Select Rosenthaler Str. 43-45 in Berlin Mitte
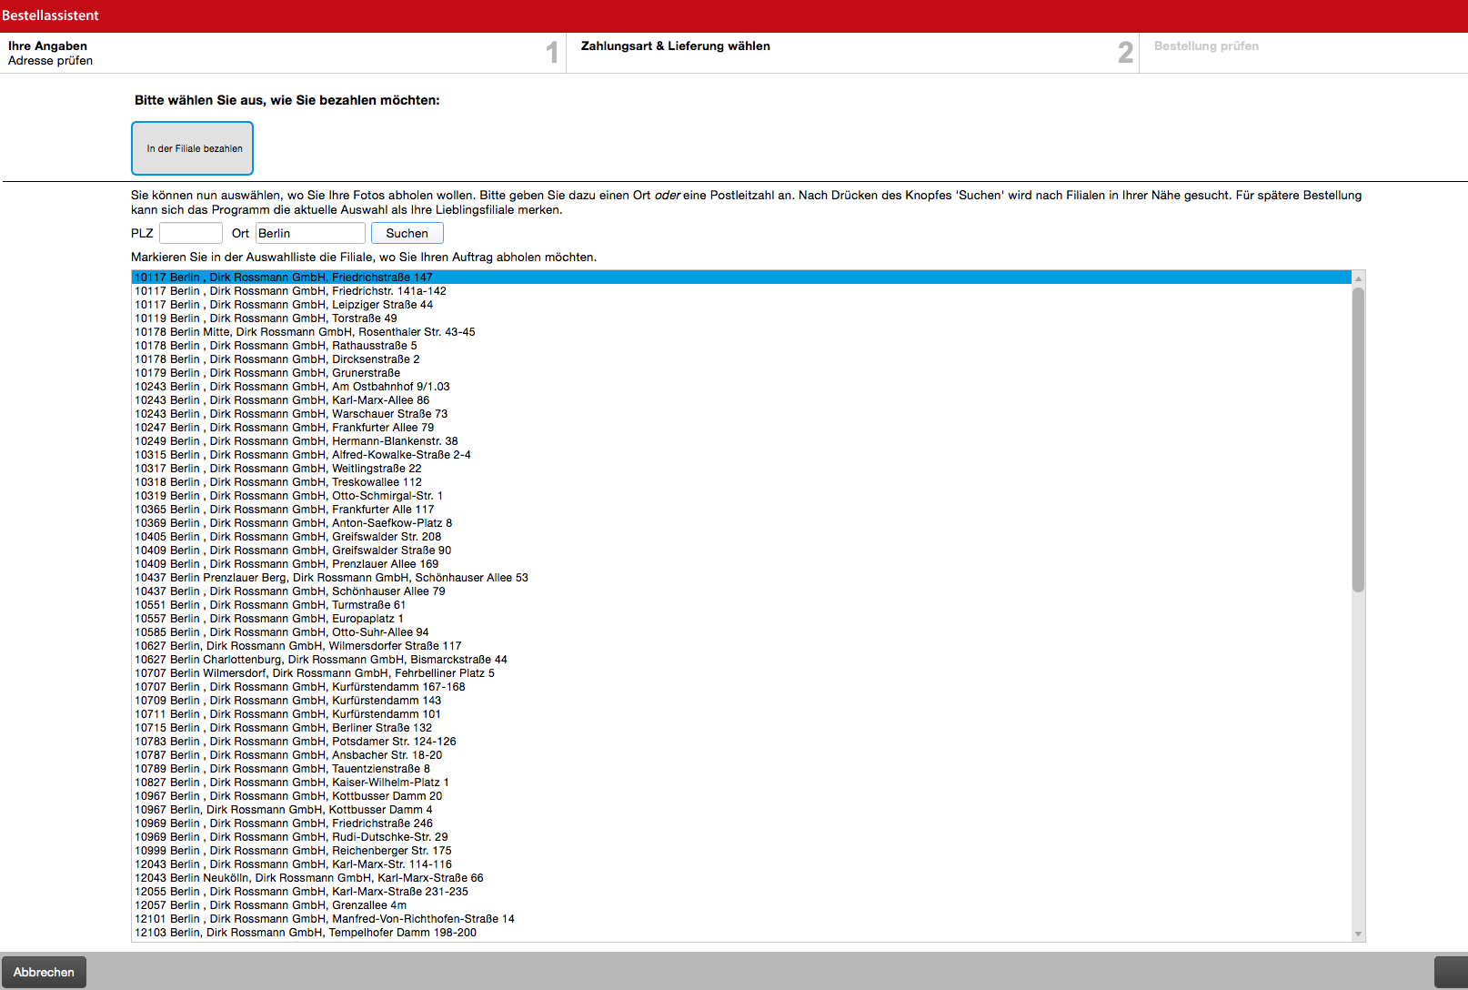This screenshot has height=990, width=1468. [x=741, y=332]
